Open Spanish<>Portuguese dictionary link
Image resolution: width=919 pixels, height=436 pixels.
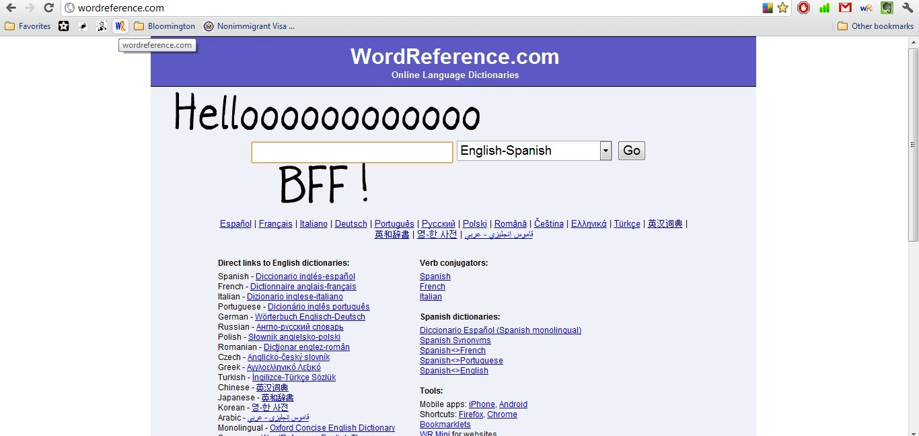pos(462,361)
